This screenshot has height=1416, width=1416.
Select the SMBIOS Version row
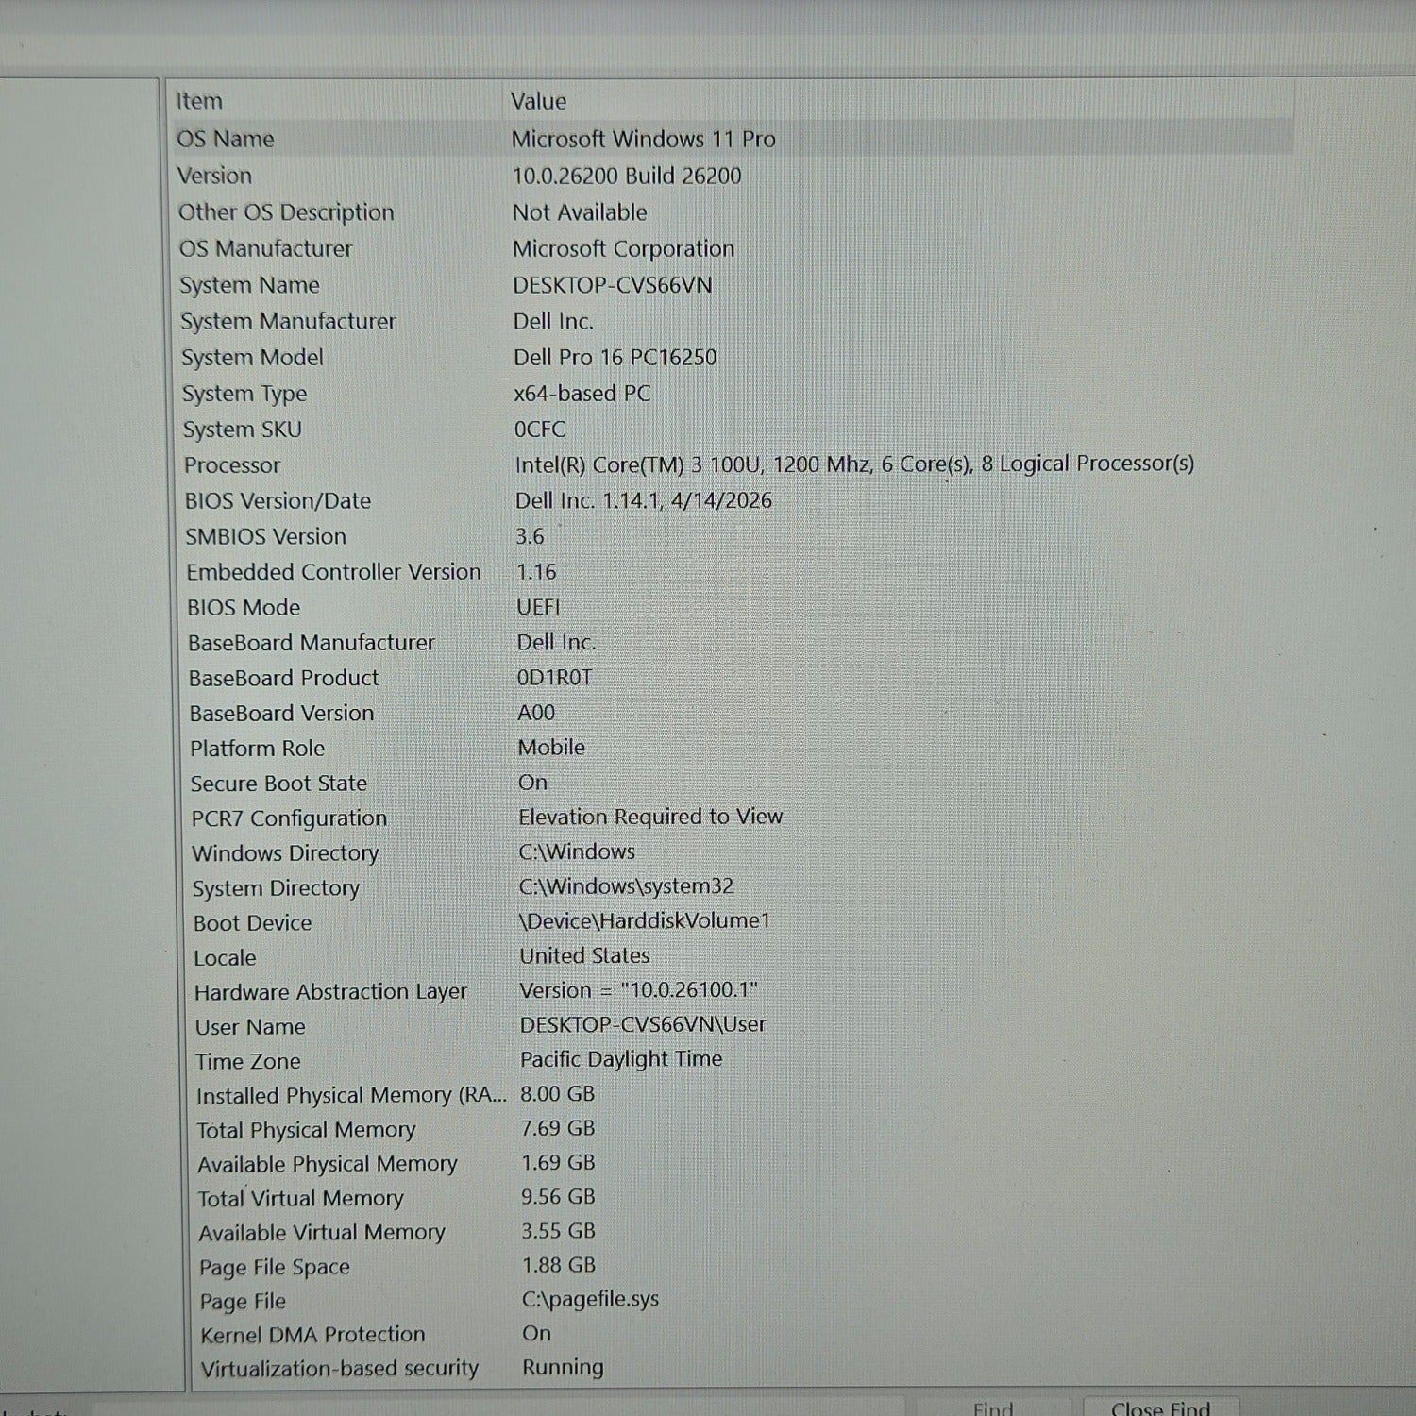265,536
